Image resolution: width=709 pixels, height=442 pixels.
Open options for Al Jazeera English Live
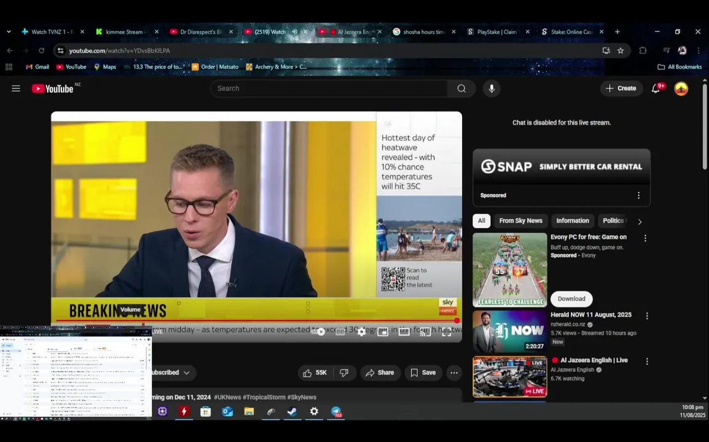[647, 362]
